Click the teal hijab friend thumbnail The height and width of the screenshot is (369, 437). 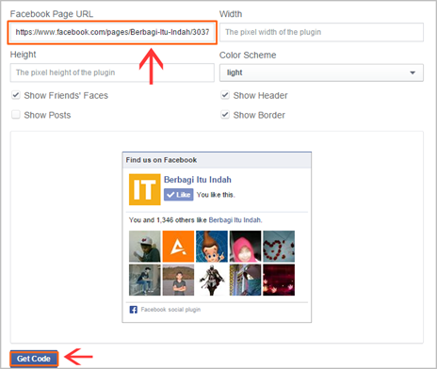pos(245,280)
